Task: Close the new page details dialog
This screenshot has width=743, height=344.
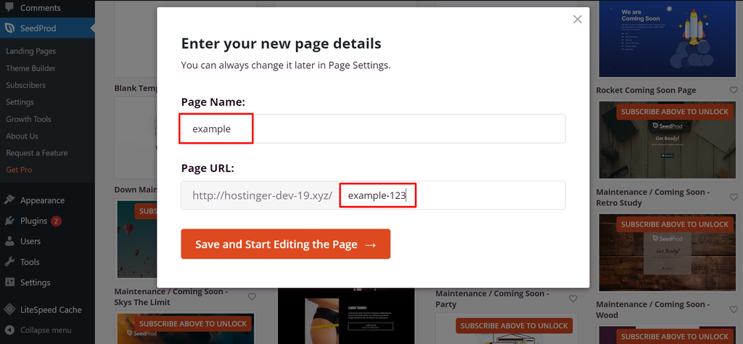Action: click(x=577, y=20)
